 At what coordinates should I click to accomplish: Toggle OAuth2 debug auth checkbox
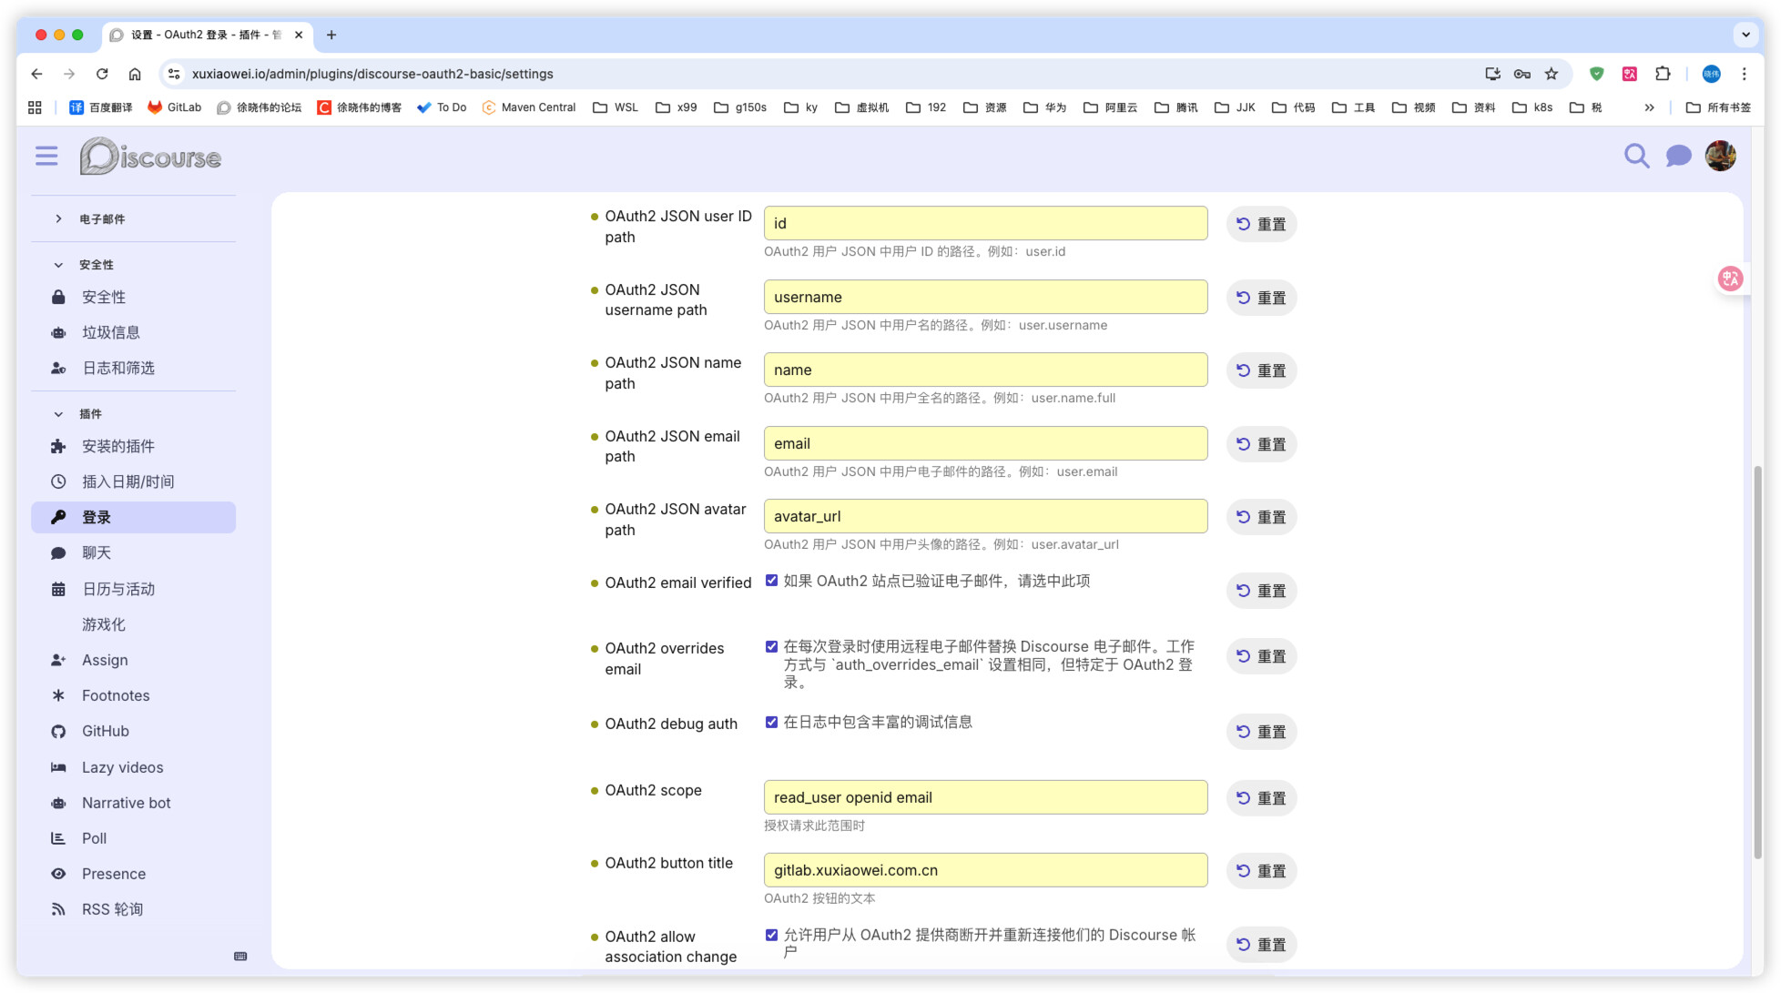[771, 723]
